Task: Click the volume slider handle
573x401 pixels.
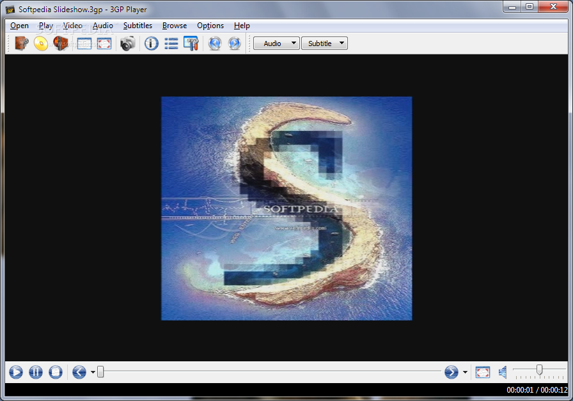Action: [x=539, y=370]
